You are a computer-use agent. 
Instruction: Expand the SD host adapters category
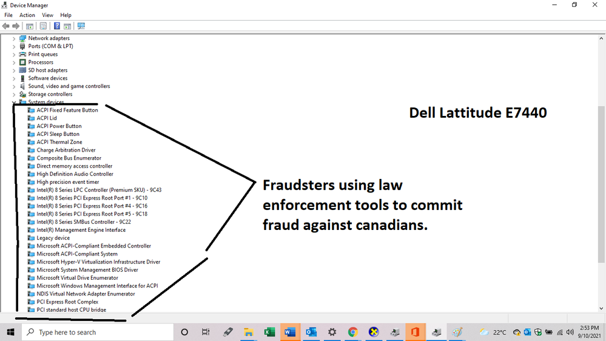(14, 70)
